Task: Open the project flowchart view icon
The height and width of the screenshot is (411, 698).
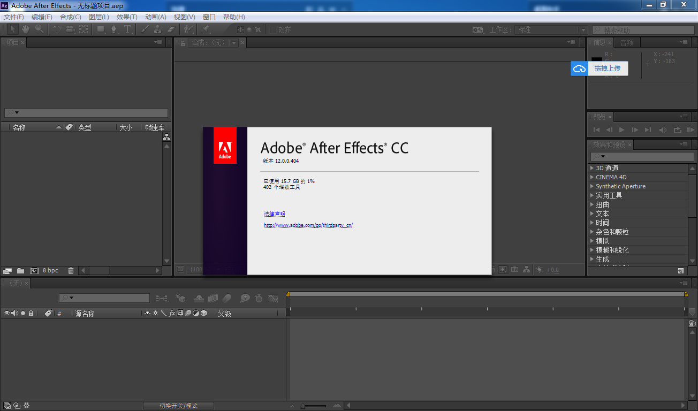Action: tap(166, 137)
